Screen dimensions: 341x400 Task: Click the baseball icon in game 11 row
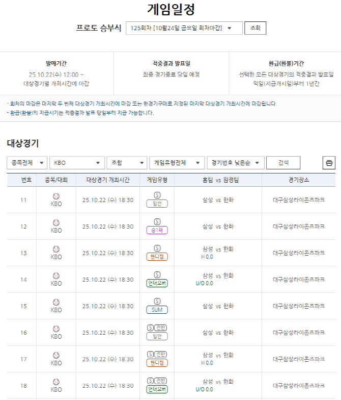pyautogui.click(x=56, y=196)
